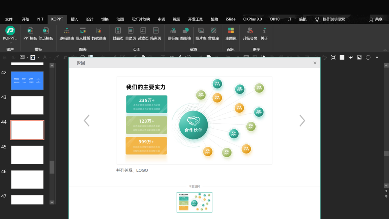Switch to the 开发工具 tab
This screenshot has height=219, width=389.
(195, 19)
